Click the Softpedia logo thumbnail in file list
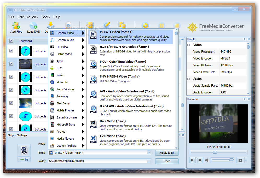This screenshot has height=178, width=260. [x=25, y=64]
